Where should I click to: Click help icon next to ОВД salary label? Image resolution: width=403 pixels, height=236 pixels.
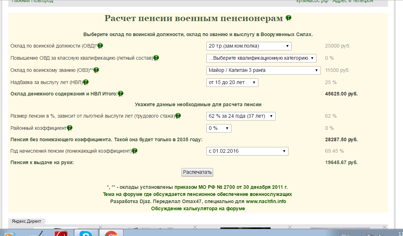(x=100, y=46)
